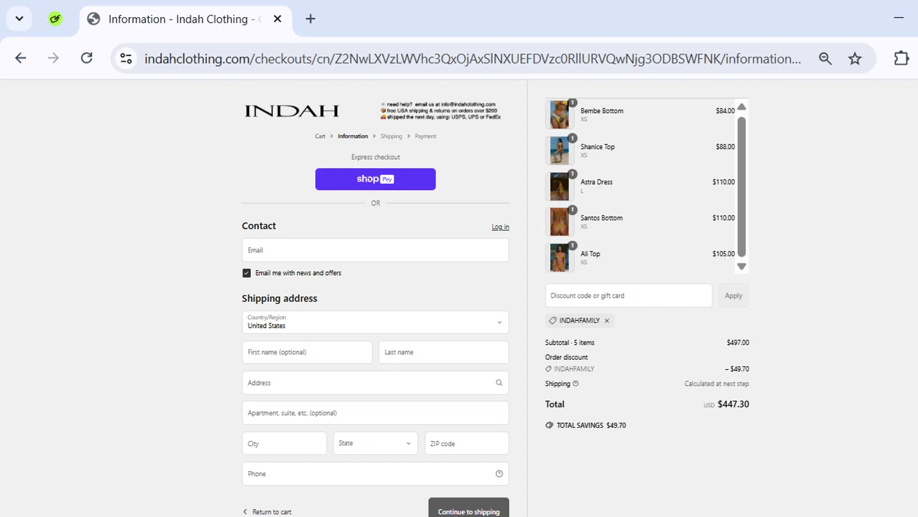Viewport: 918px width, 517px height.
Task: Click Continue to shipping button
Action: pos(469,508)
